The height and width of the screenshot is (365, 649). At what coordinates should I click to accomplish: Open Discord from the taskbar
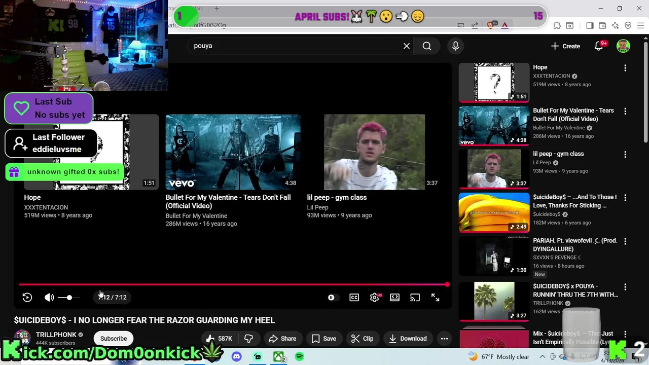pos(236,357)
